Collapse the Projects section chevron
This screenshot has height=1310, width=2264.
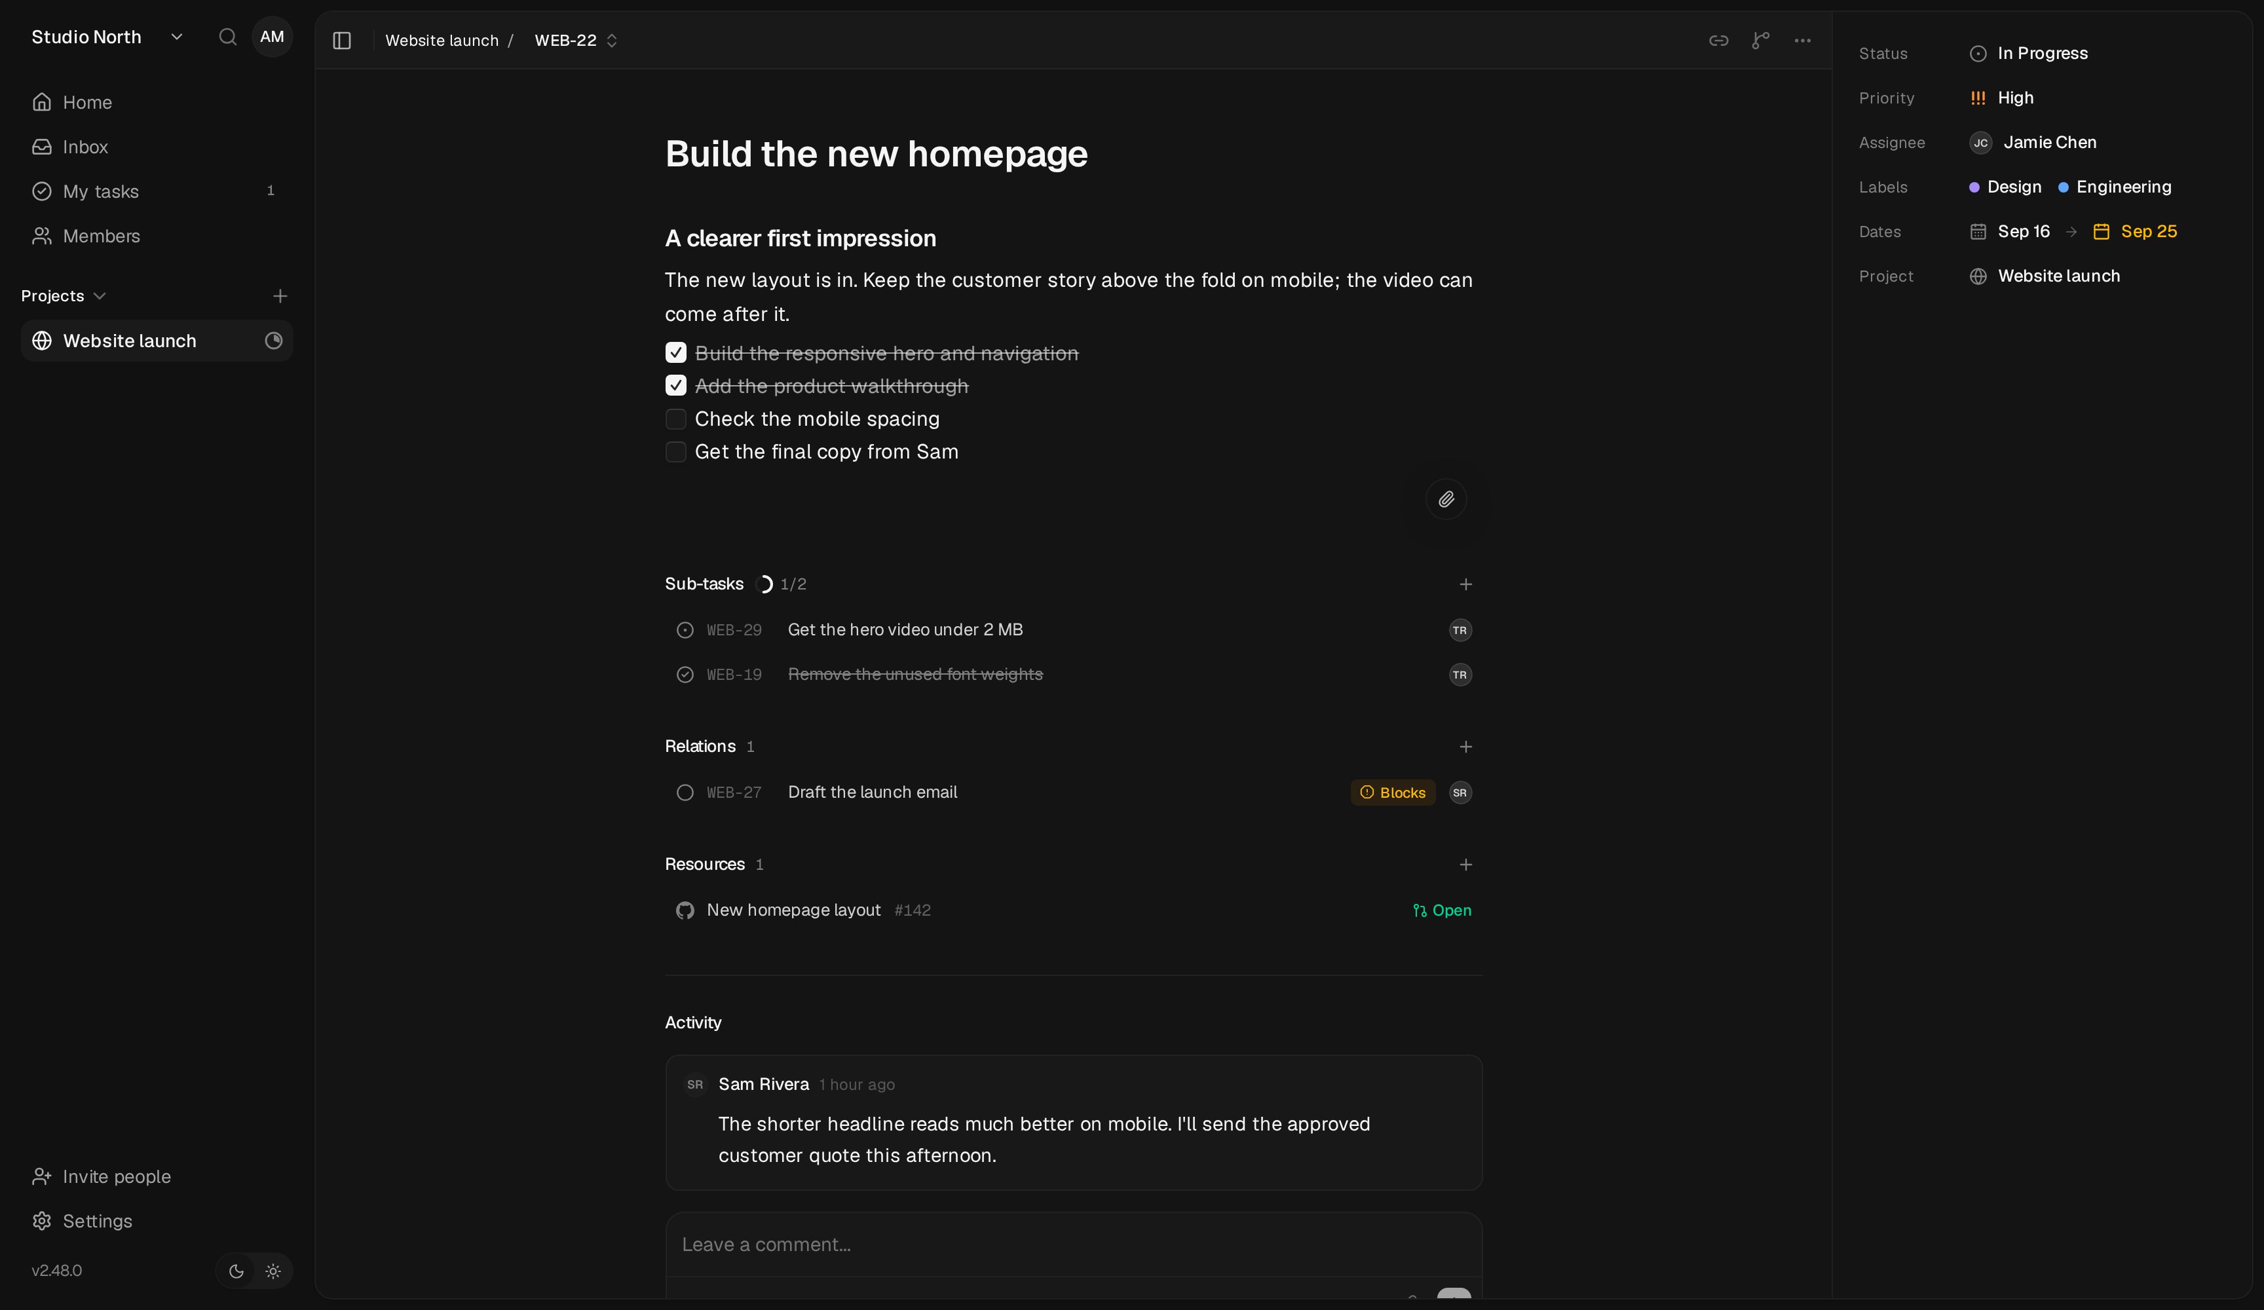coord(100,297)
